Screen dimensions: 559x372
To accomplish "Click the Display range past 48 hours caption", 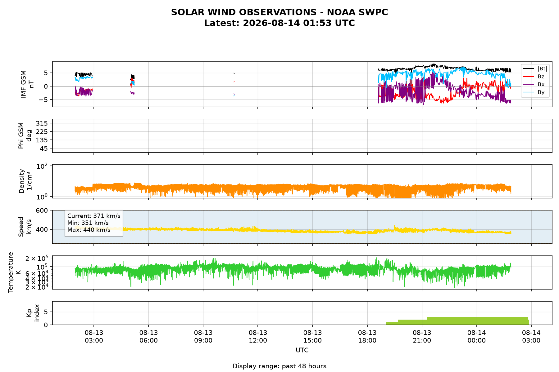I will [x=279, y=366].
